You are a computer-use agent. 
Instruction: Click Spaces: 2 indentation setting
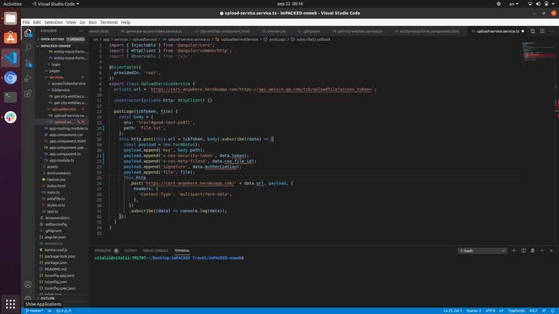pyautogui.click(x=473, y=311)
